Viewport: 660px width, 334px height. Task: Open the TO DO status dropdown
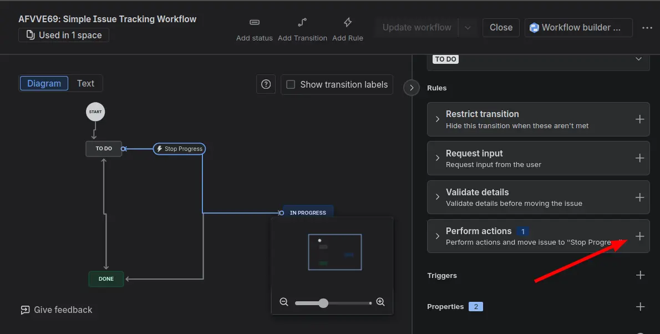pyautogui.click(x=638, y=59)
